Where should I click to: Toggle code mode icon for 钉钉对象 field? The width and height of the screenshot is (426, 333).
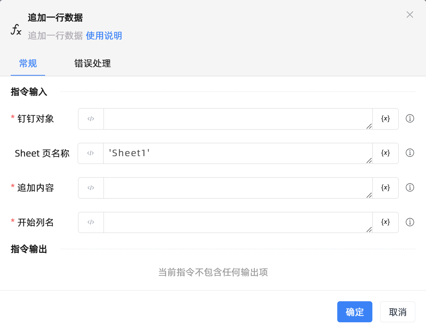coord(91,119)
